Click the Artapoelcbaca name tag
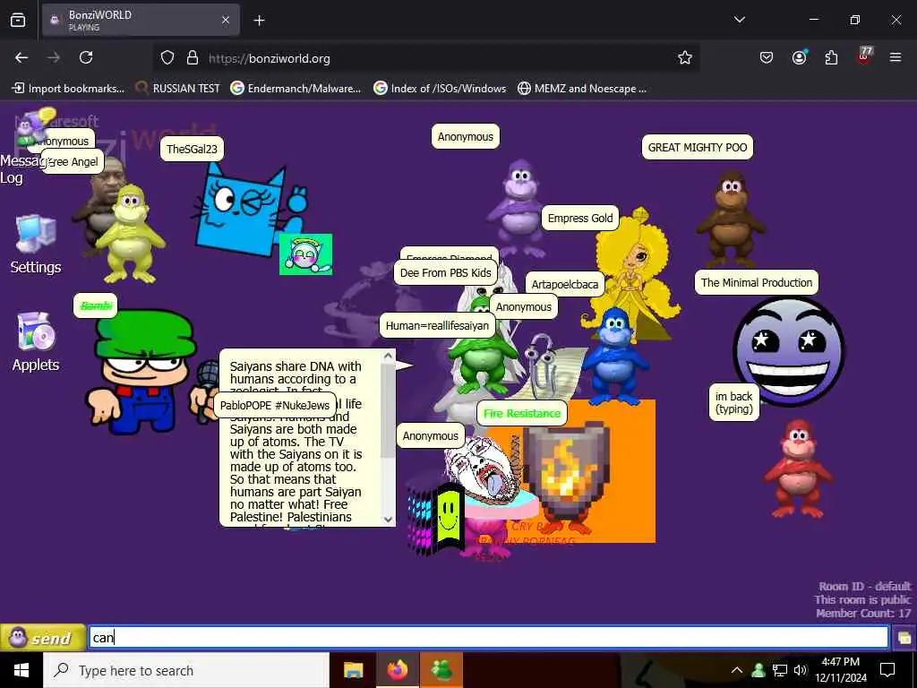The width and height of the screenshot is (917, 688). pyautogui.click(x=564, y=284)
